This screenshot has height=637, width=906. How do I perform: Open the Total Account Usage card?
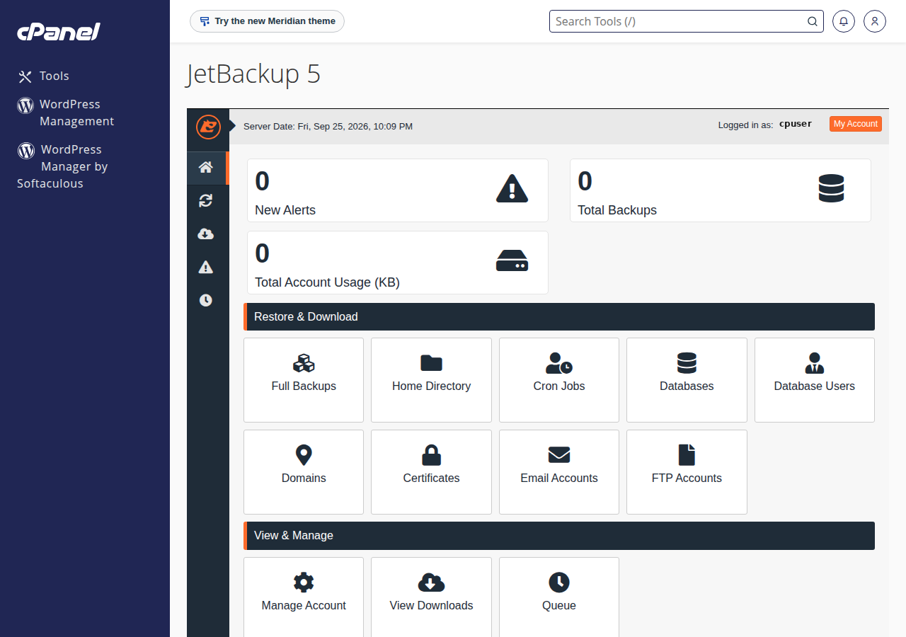click(x=398, y=263)
